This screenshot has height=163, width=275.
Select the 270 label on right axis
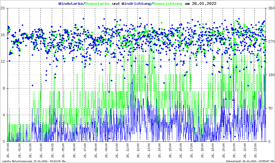click(270, 41)
